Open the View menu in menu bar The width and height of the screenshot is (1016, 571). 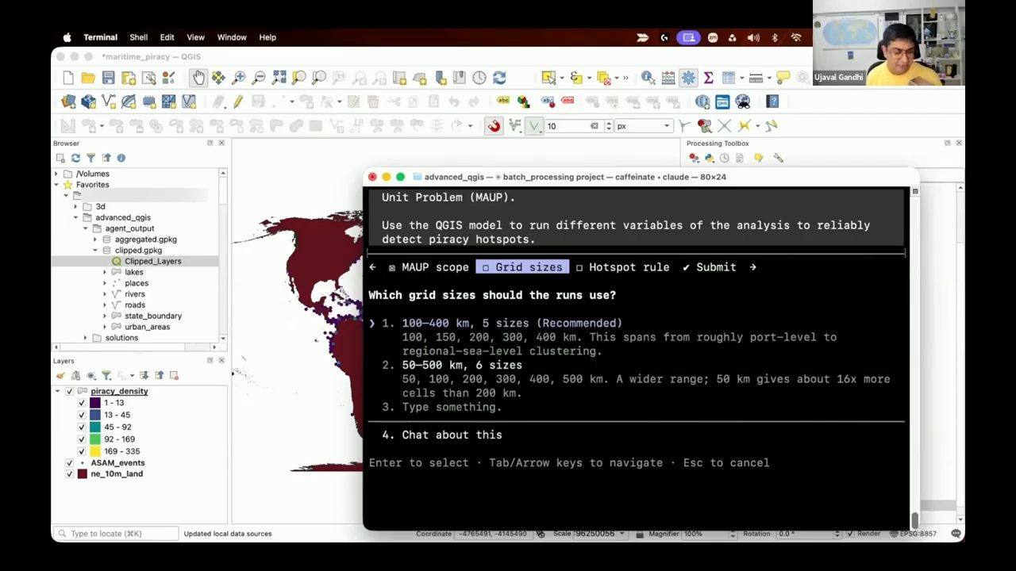(x=195, y=37)
